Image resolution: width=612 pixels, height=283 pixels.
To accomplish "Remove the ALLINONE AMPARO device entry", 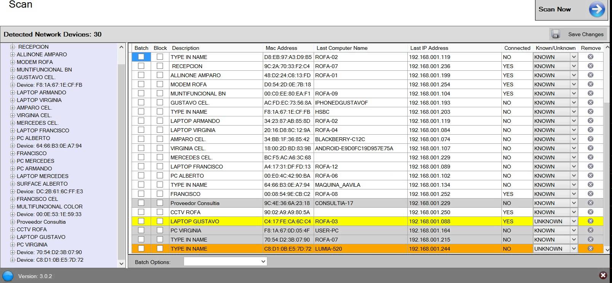I will tap(590, 75).
